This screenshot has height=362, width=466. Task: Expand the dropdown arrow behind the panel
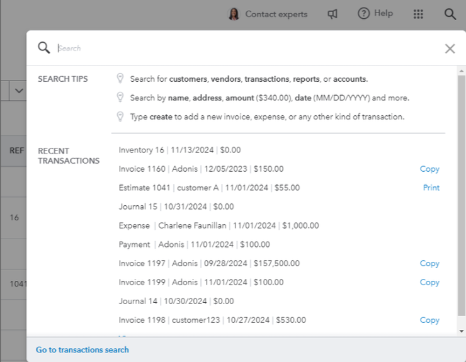(x=18, y=91)
